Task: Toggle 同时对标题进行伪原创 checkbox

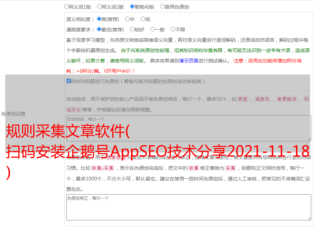Action: [x=68, y=81]
